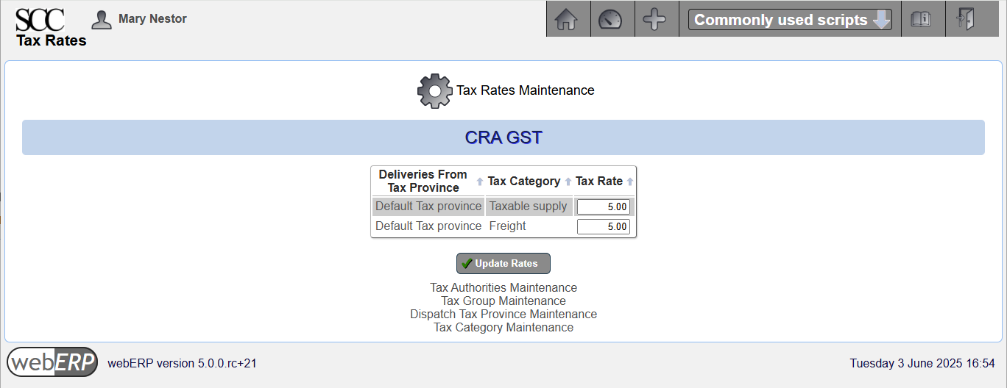The width and height of the screenshot is (1007, 388).
Task: Sort by Tax Category column arrow
Action: click(x=568, y=182)
